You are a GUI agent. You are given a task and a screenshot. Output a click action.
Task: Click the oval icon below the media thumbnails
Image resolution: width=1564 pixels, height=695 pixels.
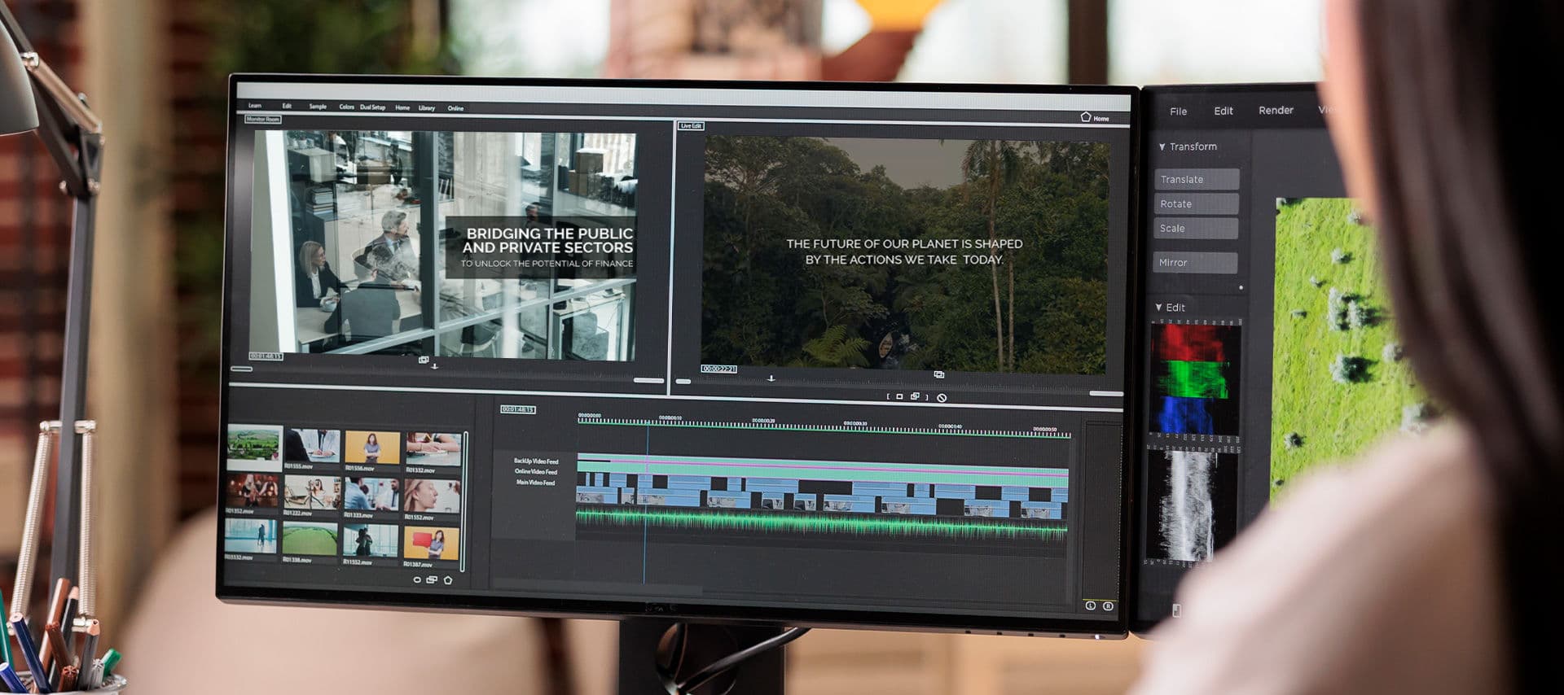[x=417, y=580]
